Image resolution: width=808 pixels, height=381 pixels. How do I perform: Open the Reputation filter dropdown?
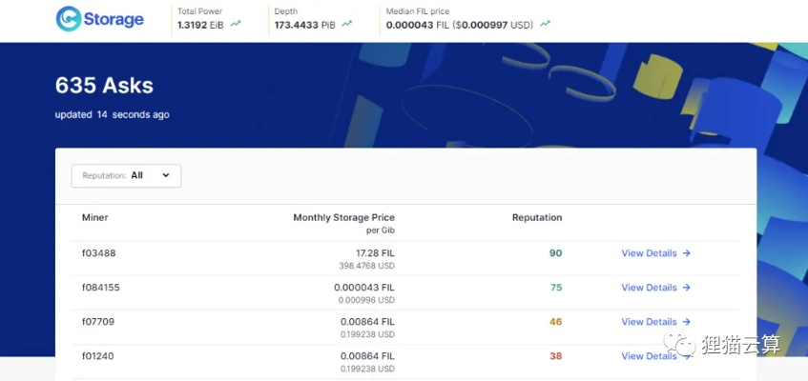(x=126, y=175)
